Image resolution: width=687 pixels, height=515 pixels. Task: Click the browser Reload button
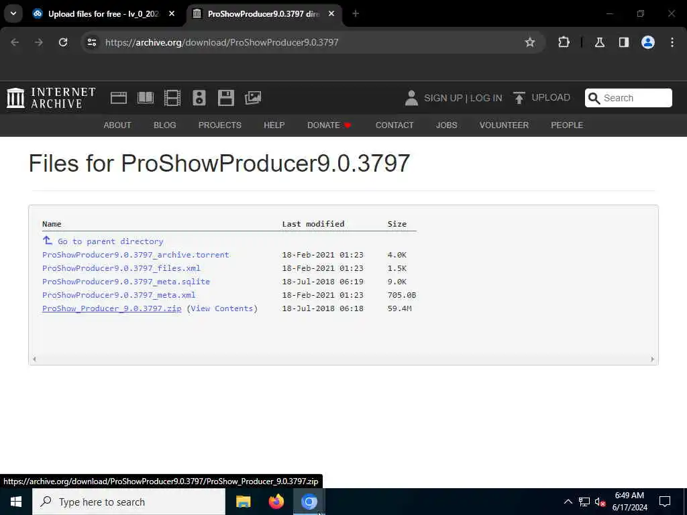tap(63, 42)
